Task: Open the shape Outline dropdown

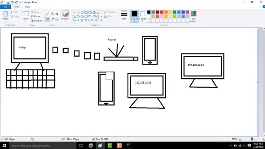Action: point(111,12)
